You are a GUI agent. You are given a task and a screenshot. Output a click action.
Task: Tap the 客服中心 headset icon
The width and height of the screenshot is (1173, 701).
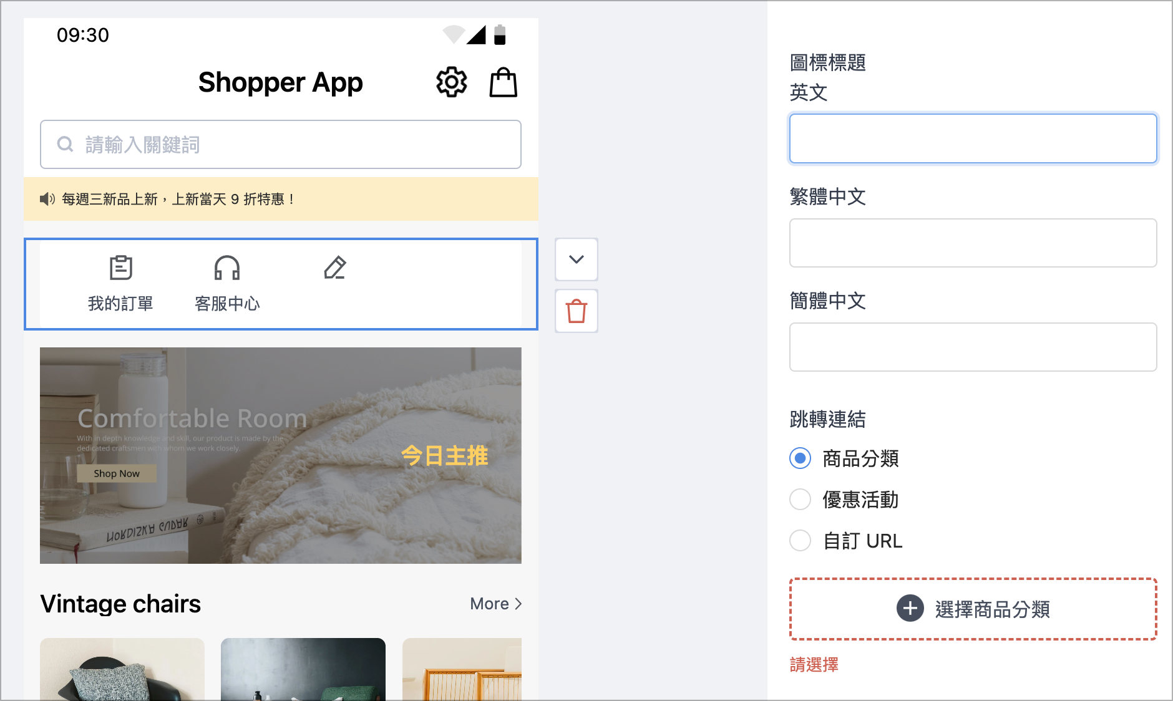click(227, 268)
